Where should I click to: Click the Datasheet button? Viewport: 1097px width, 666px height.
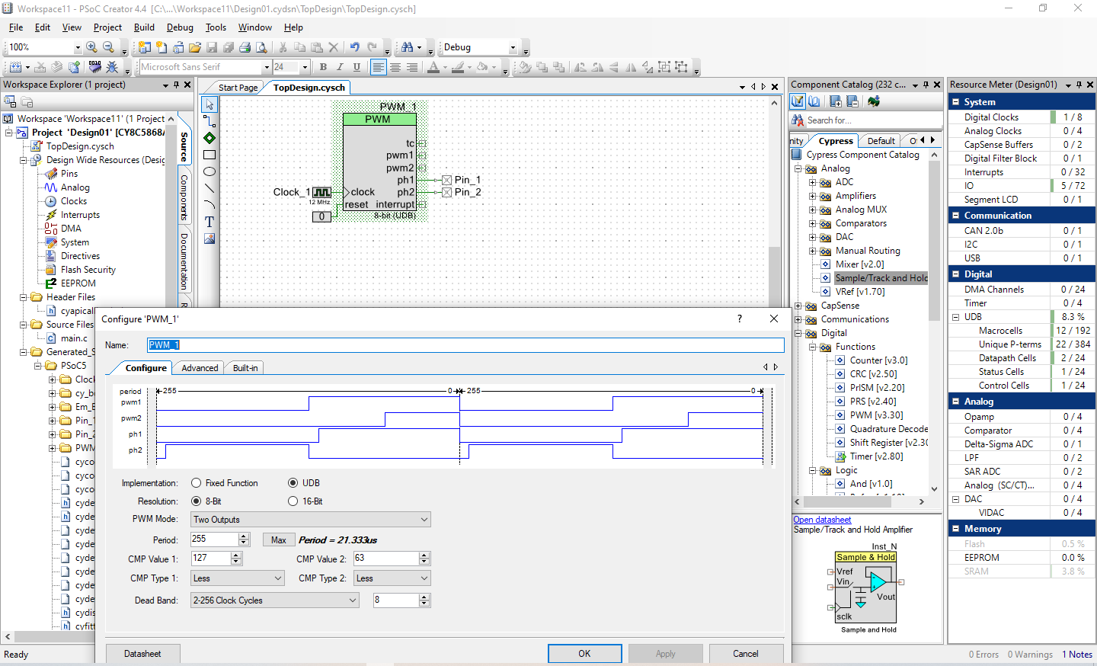142,654
